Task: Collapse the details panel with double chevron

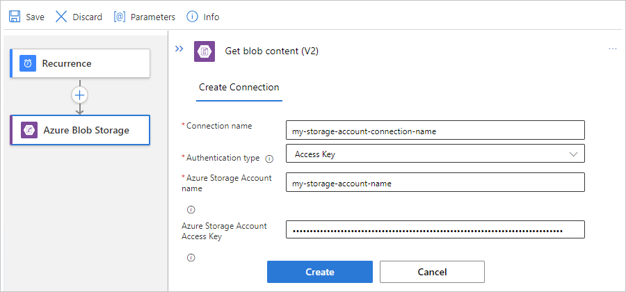Action: coord(179,49)
